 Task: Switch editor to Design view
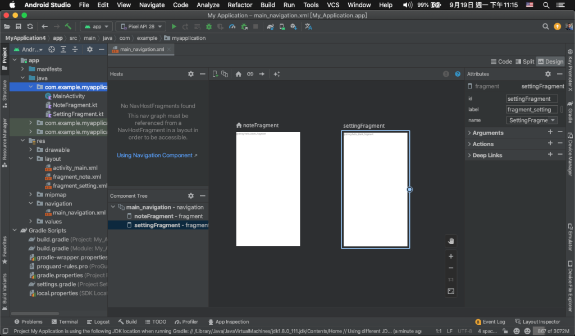click(550, 62)
